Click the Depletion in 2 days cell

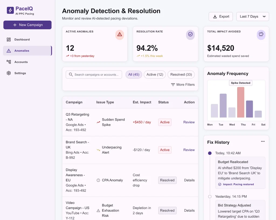coord(142,211)
